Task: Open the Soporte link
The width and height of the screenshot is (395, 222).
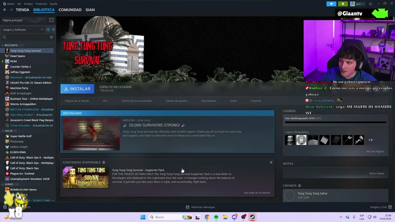Action: coord(256,101)
